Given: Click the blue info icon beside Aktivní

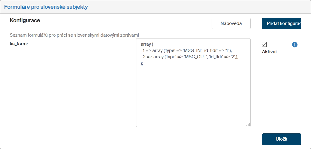Looking at the screenshot, I should 295,45.
